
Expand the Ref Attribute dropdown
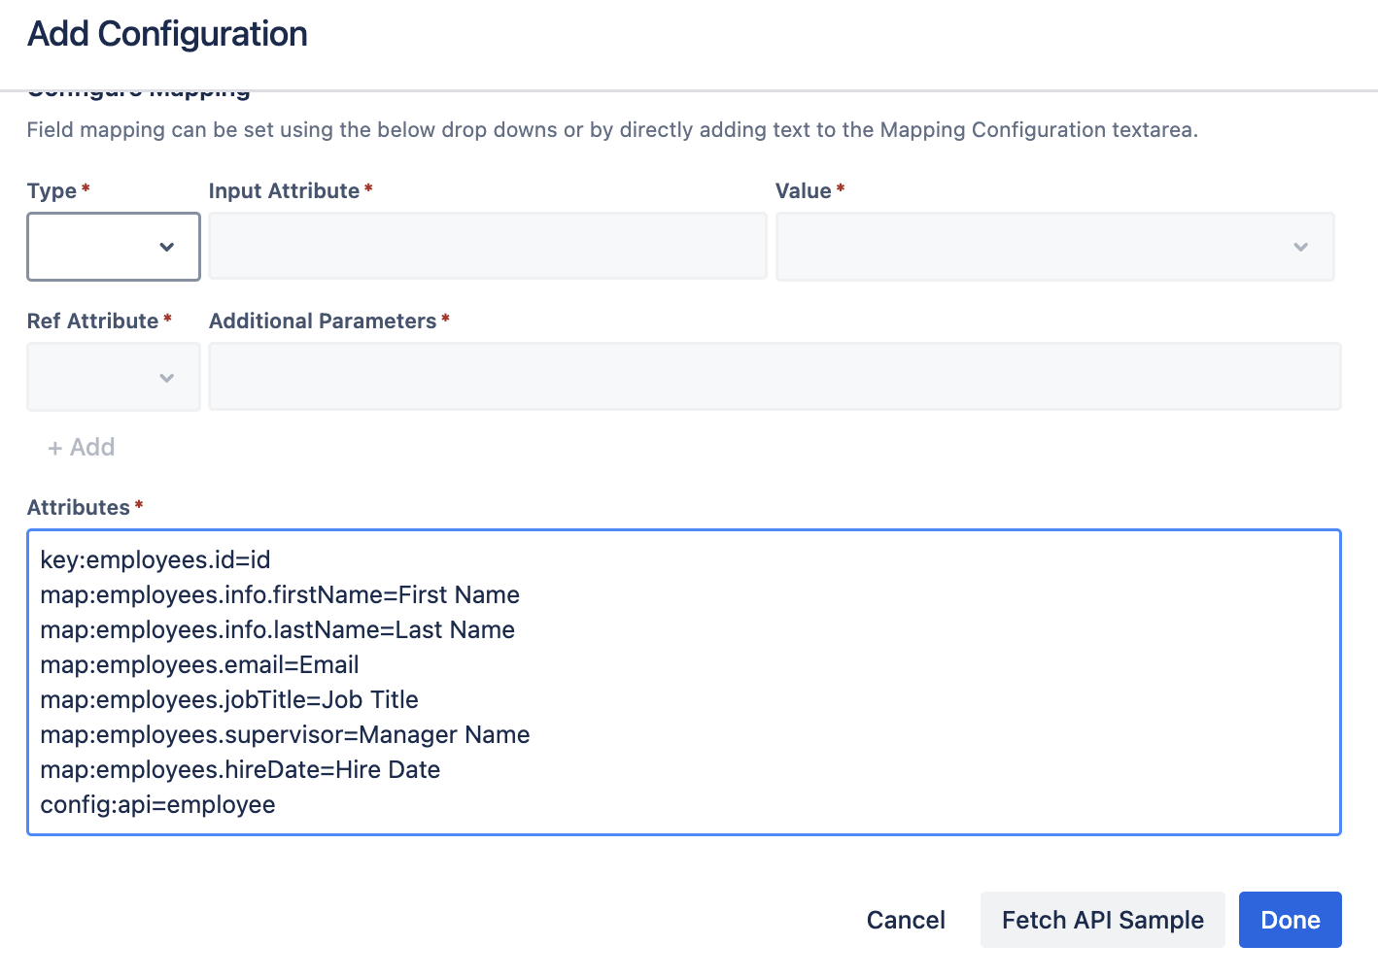tap(114, 377)
